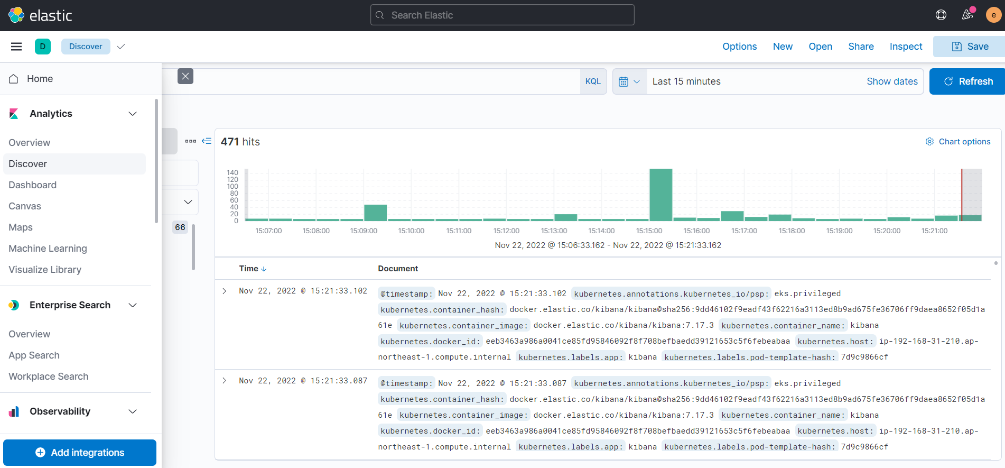Collapse the field sidebar arrow icon

pyautogui.click(x=207, y=141)
